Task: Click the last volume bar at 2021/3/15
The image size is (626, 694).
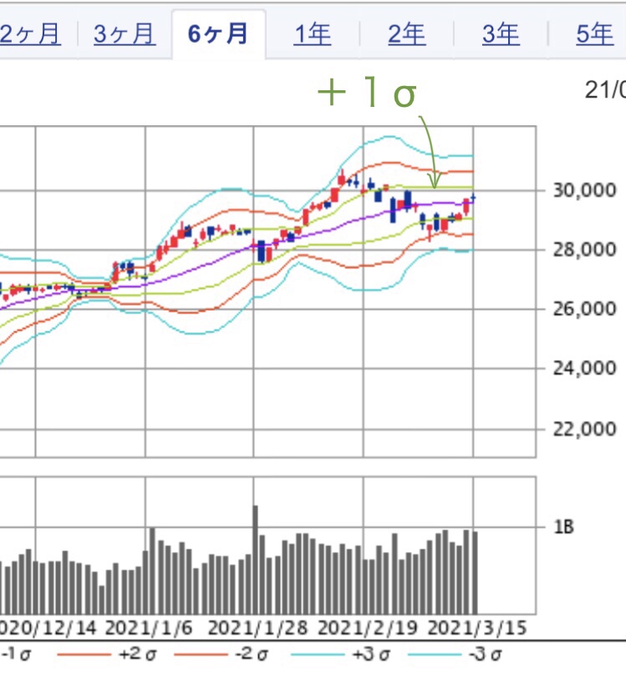Action: [x=475, y=573]
